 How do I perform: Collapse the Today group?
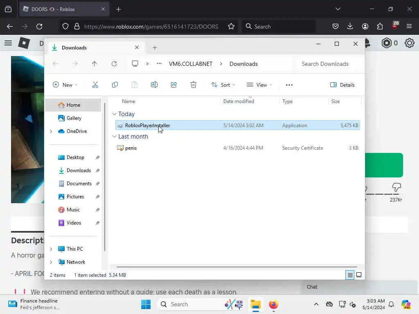(115, 114)
